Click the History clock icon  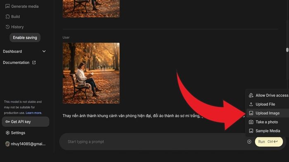pos(7,27)
